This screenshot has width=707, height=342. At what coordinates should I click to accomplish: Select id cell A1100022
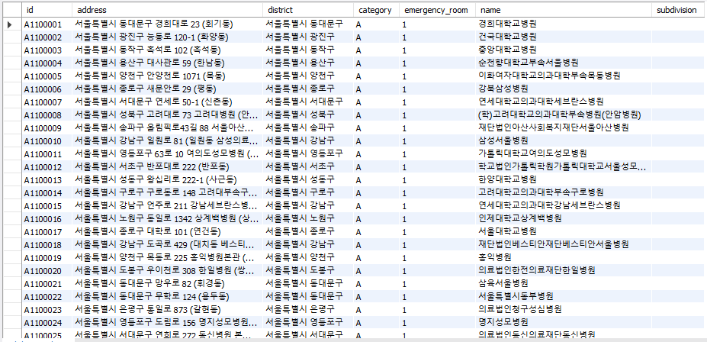(x=46, y=297)
